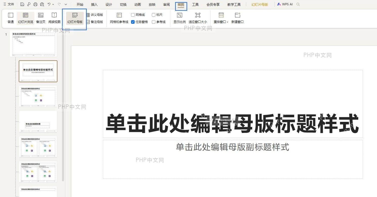Click the export-to-PDF icon next to Save
Screen dimensions: 377x197
(29, 4)
